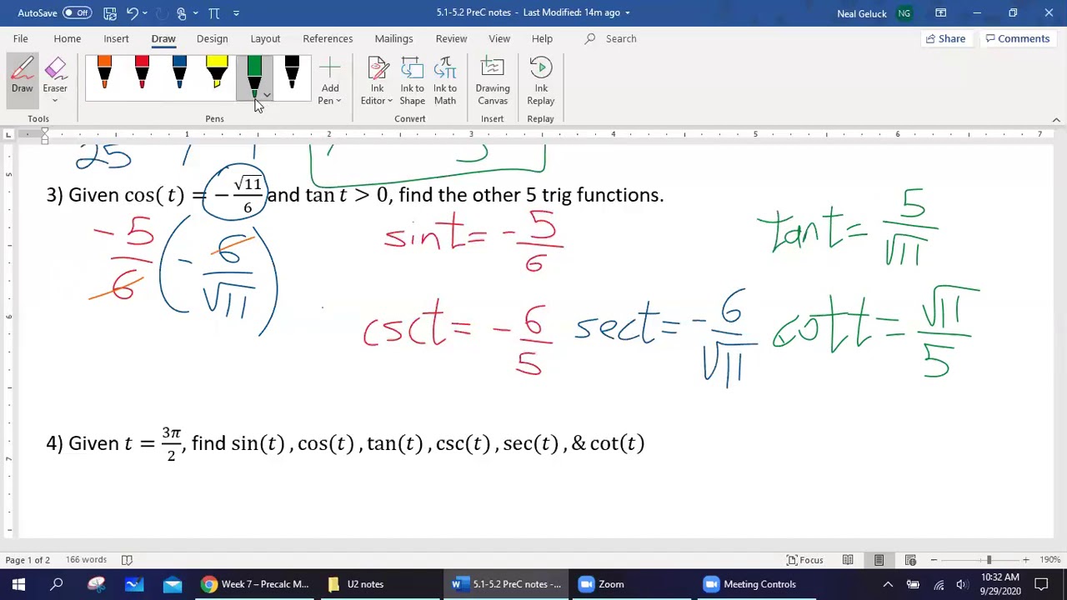Activate Ink to Shape
The height and width of the screenshot is (600, 1067).
(412, 81)
